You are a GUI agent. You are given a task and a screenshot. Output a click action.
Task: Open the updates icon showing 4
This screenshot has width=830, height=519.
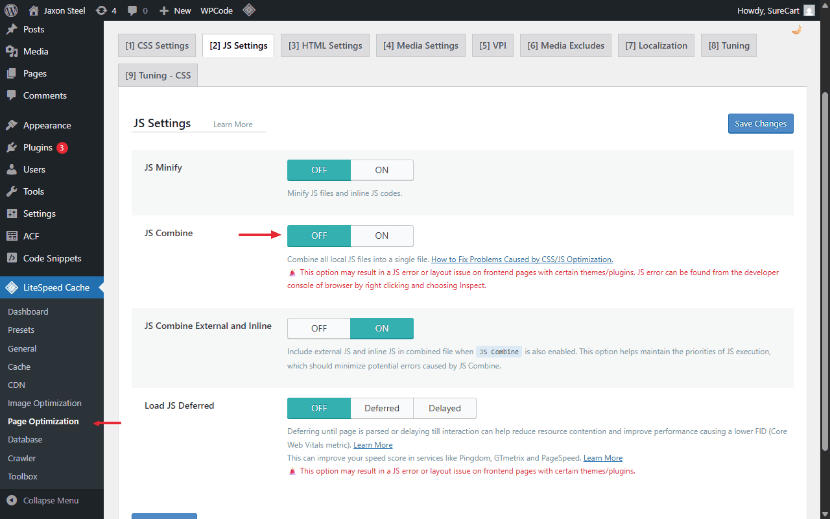(x=101, y=10)
